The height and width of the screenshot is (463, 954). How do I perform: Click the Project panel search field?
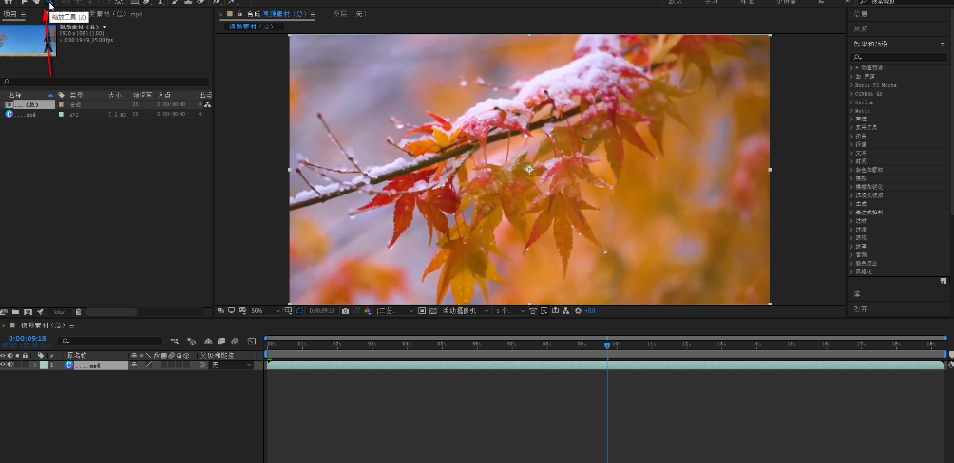[x=105, y=82]
